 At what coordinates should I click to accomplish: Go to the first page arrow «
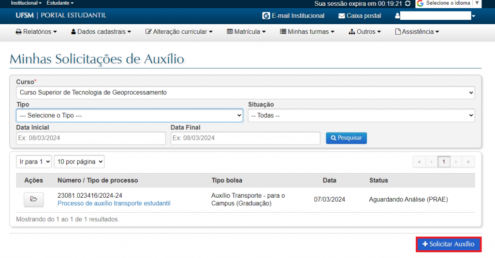click(x=419, y=162)
